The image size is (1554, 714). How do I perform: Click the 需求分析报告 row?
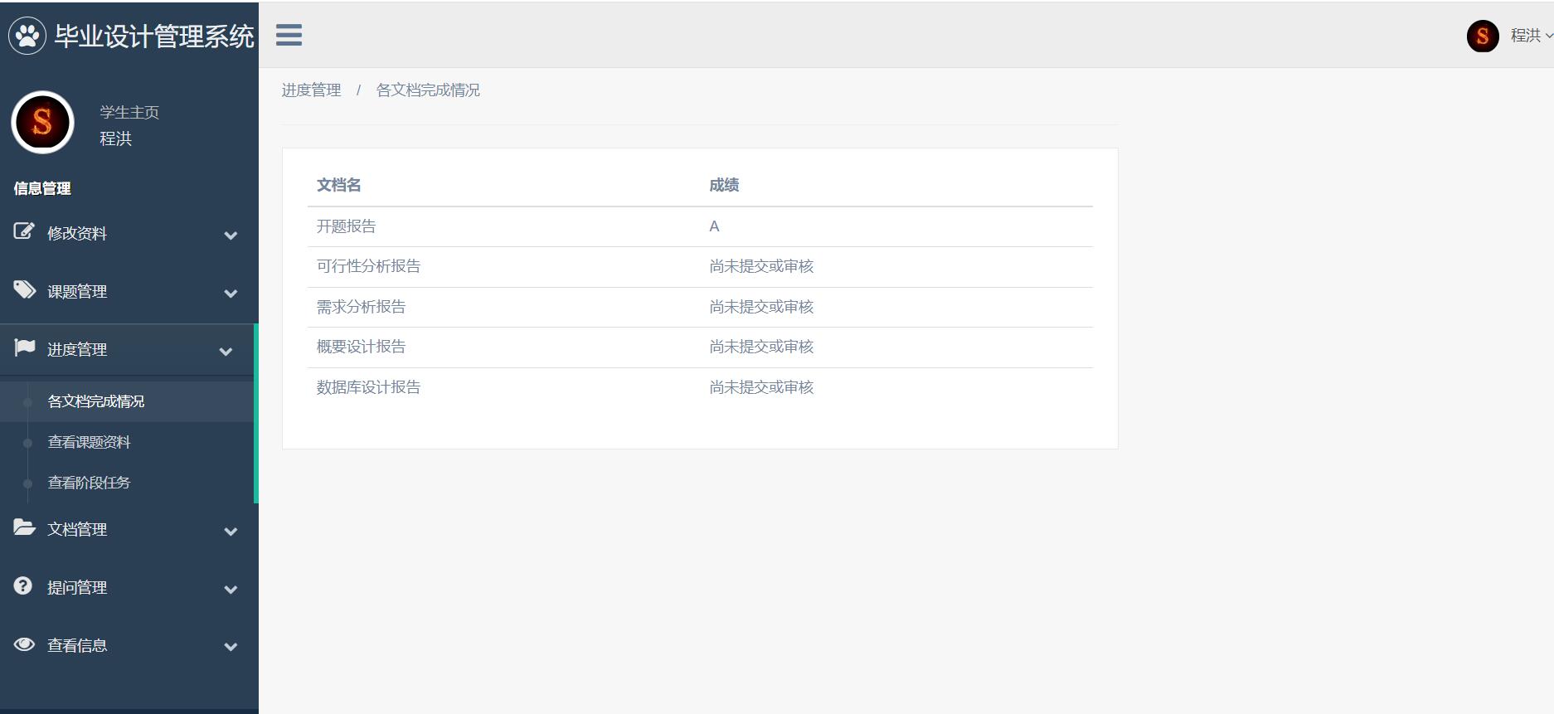coord(700,307)
